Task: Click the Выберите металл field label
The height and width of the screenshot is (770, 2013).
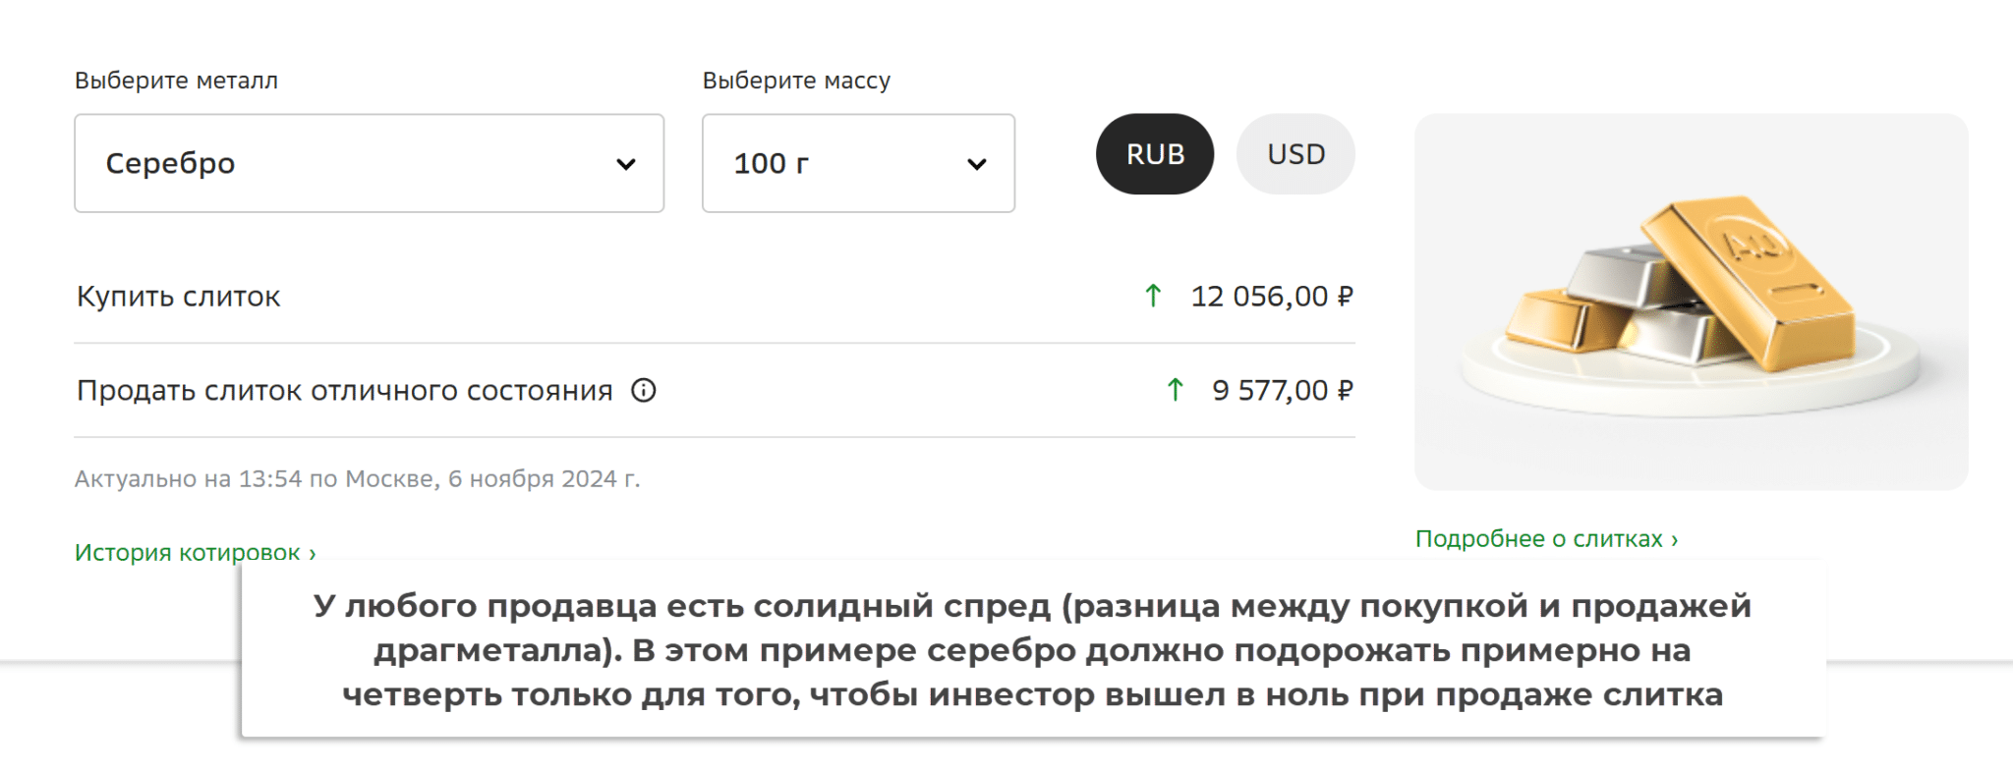Action: 176,81
